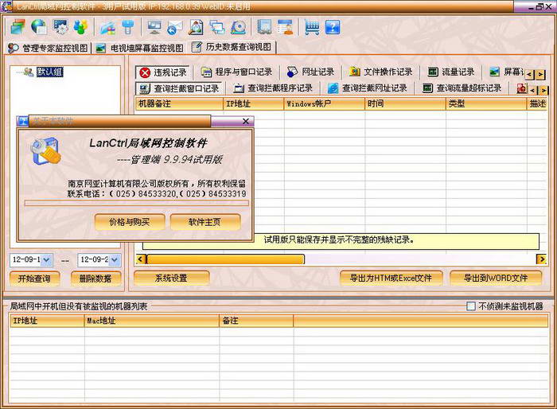Click the trial version notice text 试用版只能保存

(339, 240)
